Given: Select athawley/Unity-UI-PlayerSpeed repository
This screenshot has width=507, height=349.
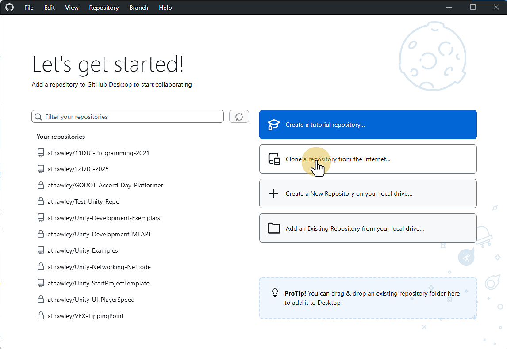Looking at the screenshot, I should point(91,300).
